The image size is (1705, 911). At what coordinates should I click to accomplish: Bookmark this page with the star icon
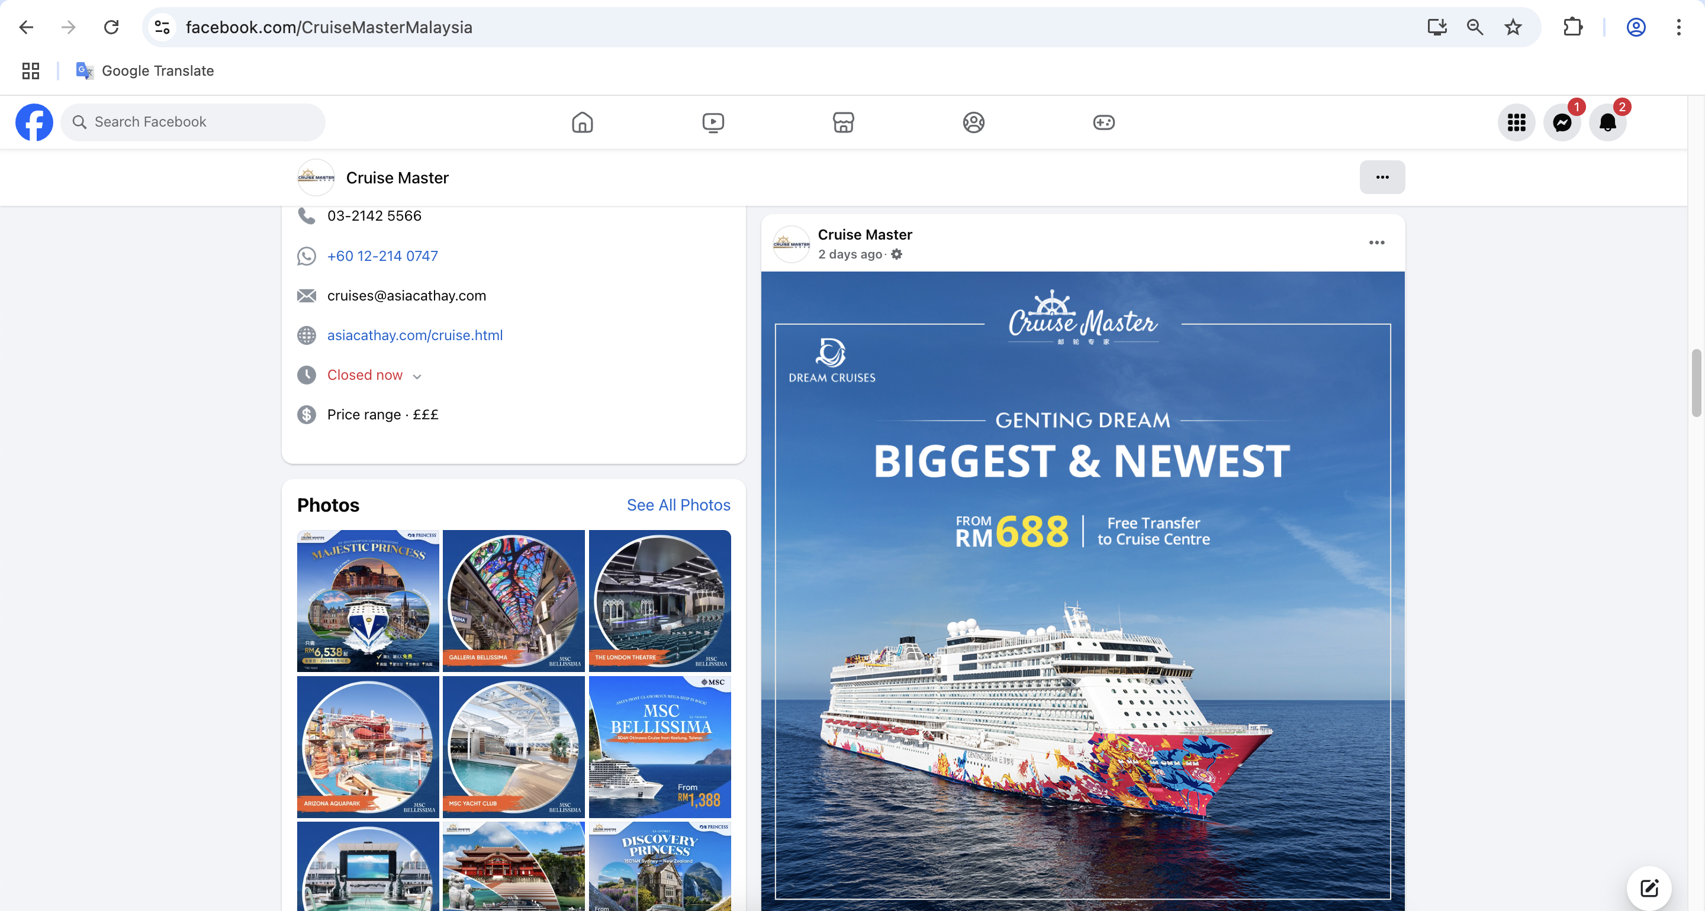1513,27
